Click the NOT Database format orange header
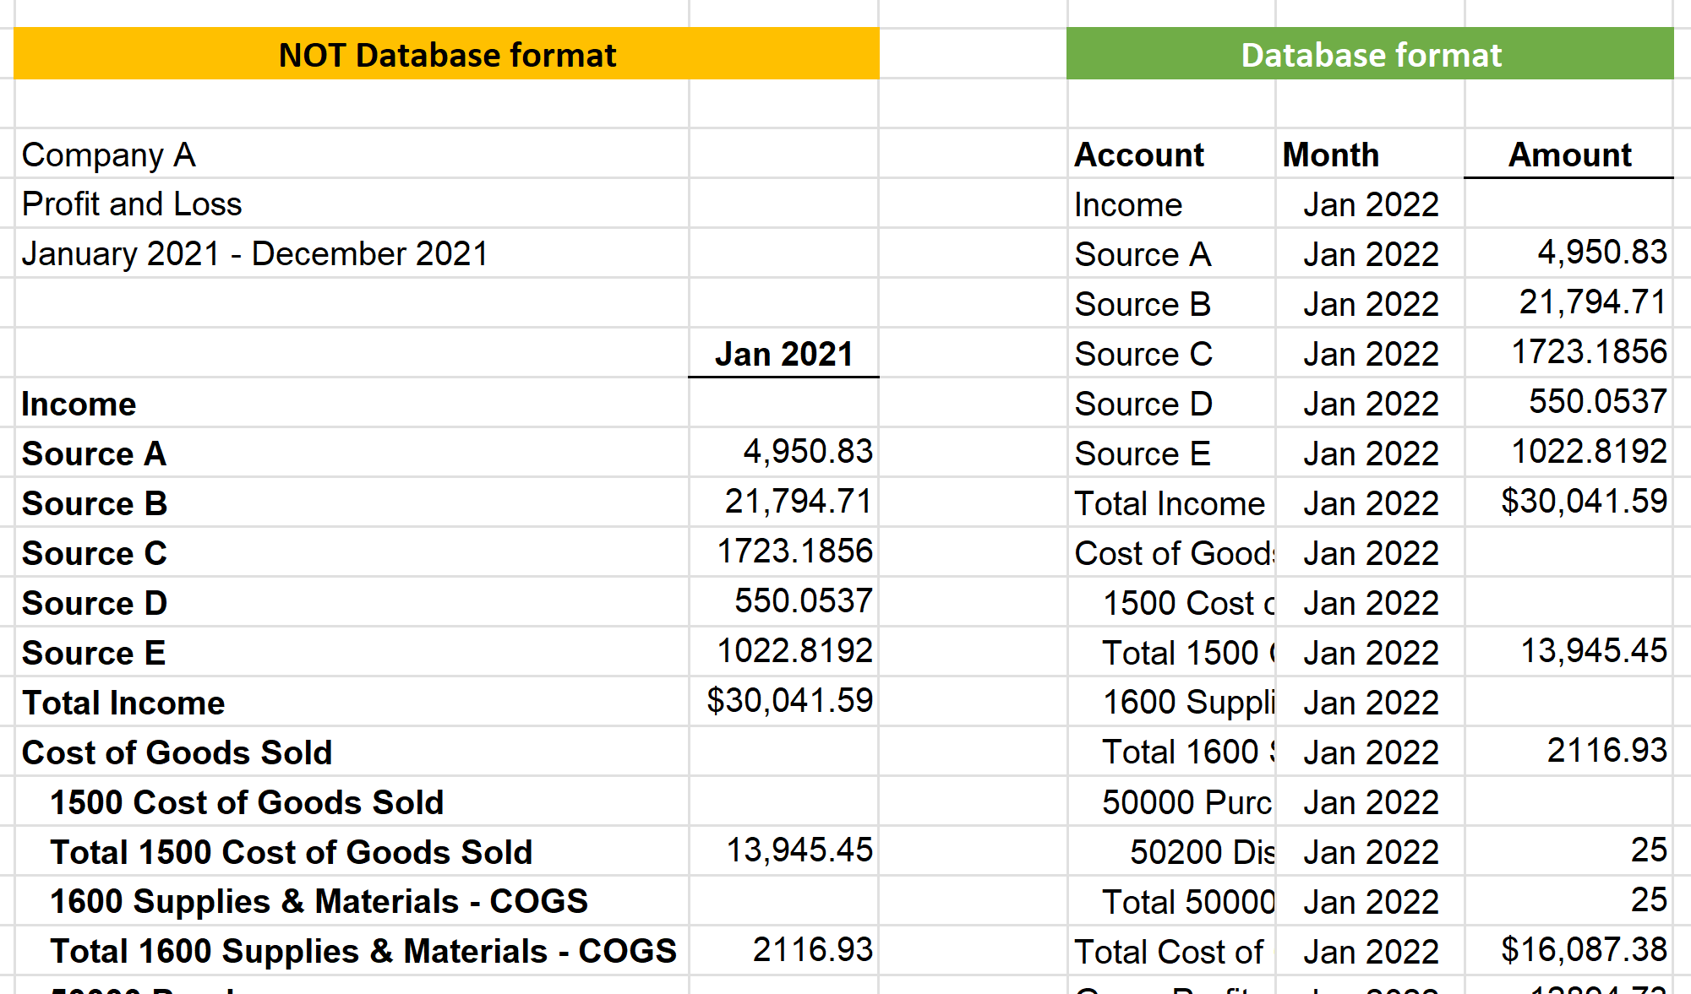The image size is (1691, 994). click(x=446, y=54)
